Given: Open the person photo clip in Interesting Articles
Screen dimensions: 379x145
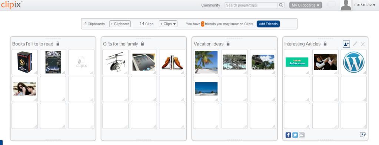Looking at the screenshot, I should [325, 62].
